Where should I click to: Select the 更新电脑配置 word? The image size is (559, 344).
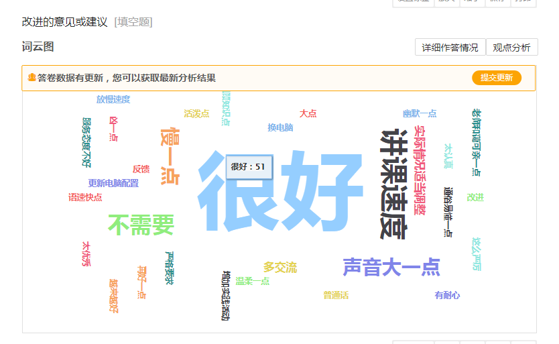pos(113,183)
